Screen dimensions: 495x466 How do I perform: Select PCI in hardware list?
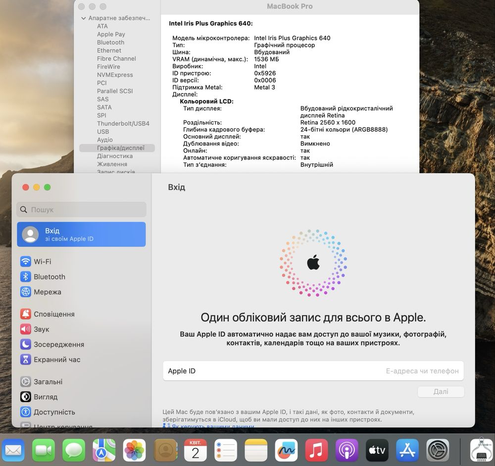(x=102, y=83)
